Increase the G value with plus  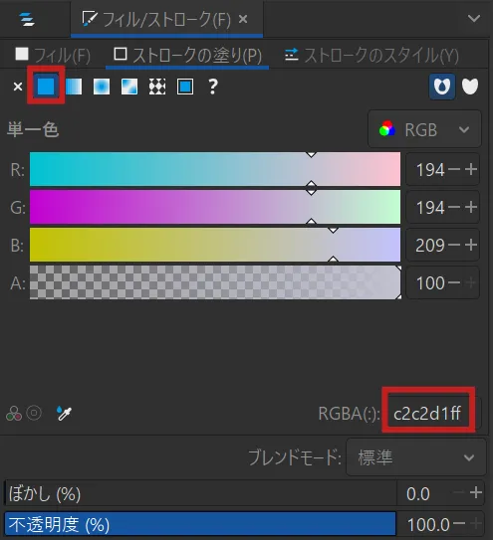(471, 207)
